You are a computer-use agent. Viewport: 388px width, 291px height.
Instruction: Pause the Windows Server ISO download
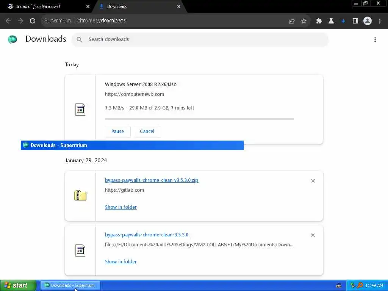point(117,131)
